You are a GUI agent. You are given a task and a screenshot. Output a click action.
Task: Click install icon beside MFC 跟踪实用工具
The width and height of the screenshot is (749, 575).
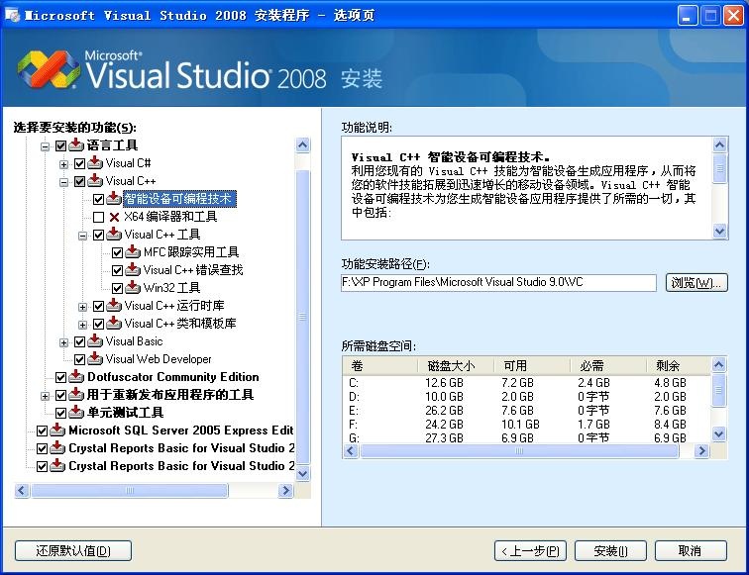coord(133,252)
